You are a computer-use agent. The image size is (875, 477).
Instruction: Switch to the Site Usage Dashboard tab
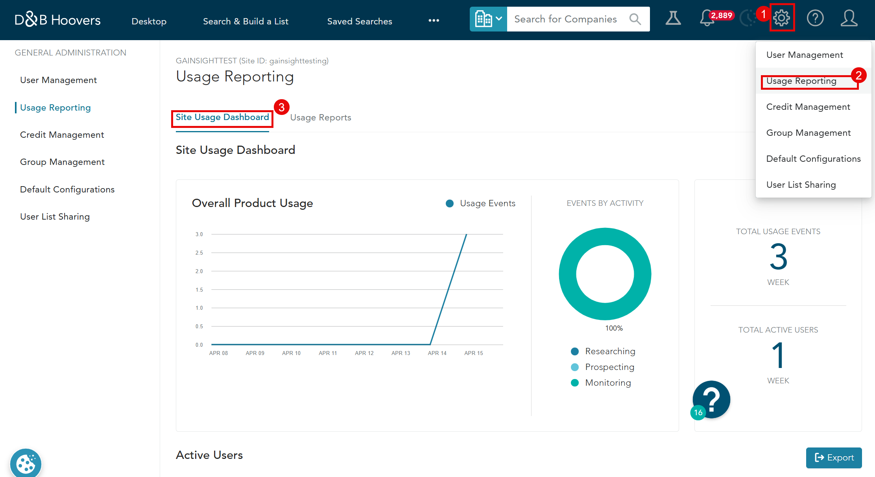tap(222, 117)
